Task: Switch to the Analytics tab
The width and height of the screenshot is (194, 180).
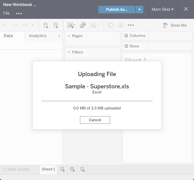Action: pos(38,36)
